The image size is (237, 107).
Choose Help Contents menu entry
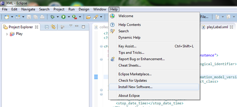(x=154, y=25)
